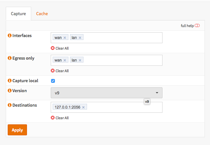This screenshot has height=145, width=210.
Task: Select the Capture tab
Action: [18, 14]
